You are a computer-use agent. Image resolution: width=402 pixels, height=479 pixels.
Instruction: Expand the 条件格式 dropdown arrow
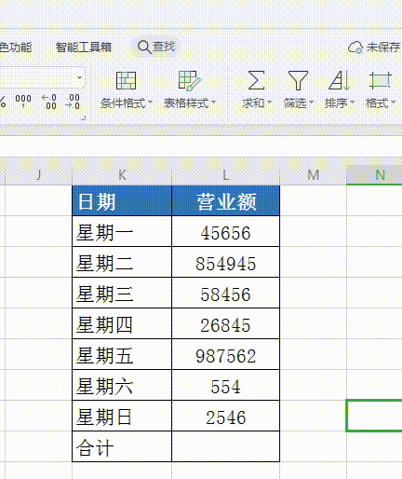pos(150,103)
